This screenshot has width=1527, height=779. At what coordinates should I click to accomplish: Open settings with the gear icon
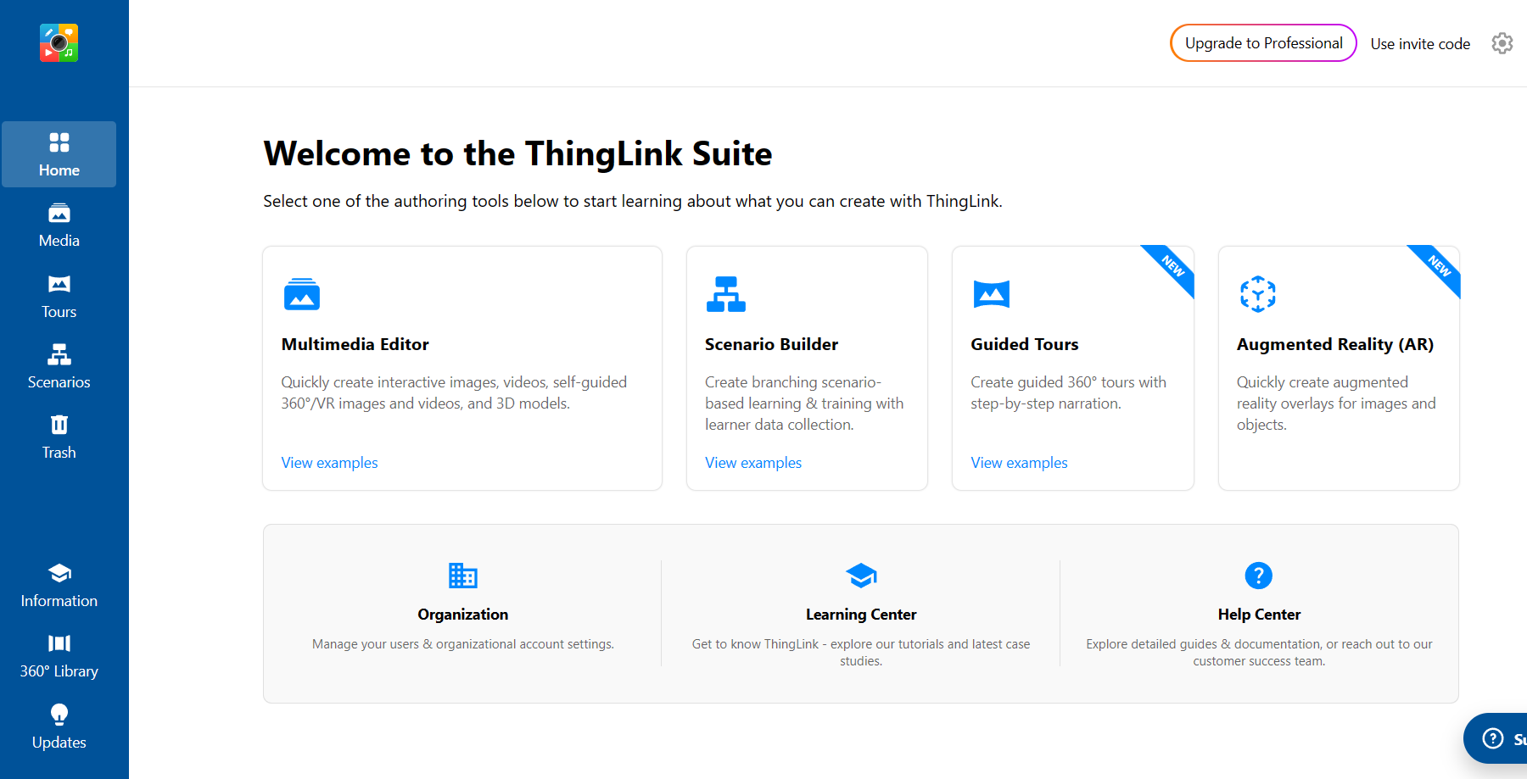pyautogui.click(x=1502, y=43)
